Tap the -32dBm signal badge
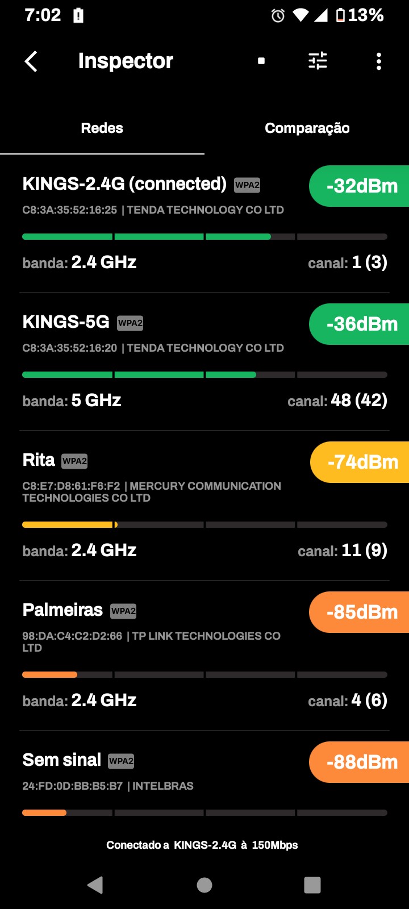409x909 pixels. pos(360,186)
